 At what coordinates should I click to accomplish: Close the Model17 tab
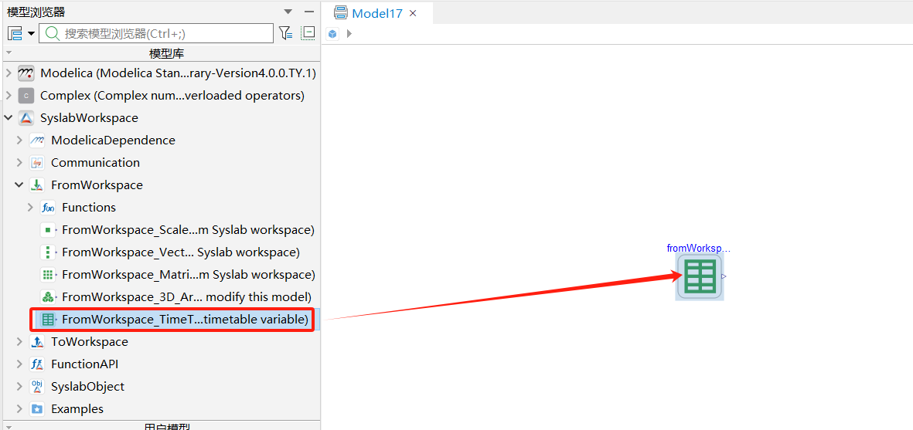click(413, 13)
